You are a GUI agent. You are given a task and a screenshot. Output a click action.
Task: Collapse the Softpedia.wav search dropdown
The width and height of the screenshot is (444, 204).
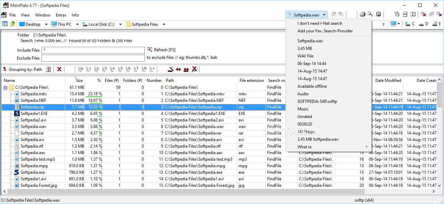[x=324, y=15]
